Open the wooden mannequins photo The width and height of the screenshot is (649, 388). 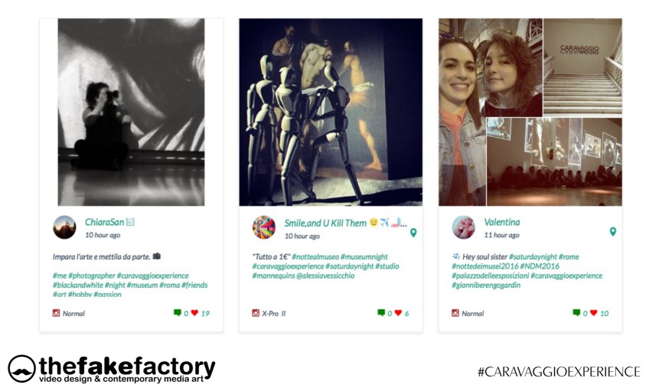pos(331,112)
